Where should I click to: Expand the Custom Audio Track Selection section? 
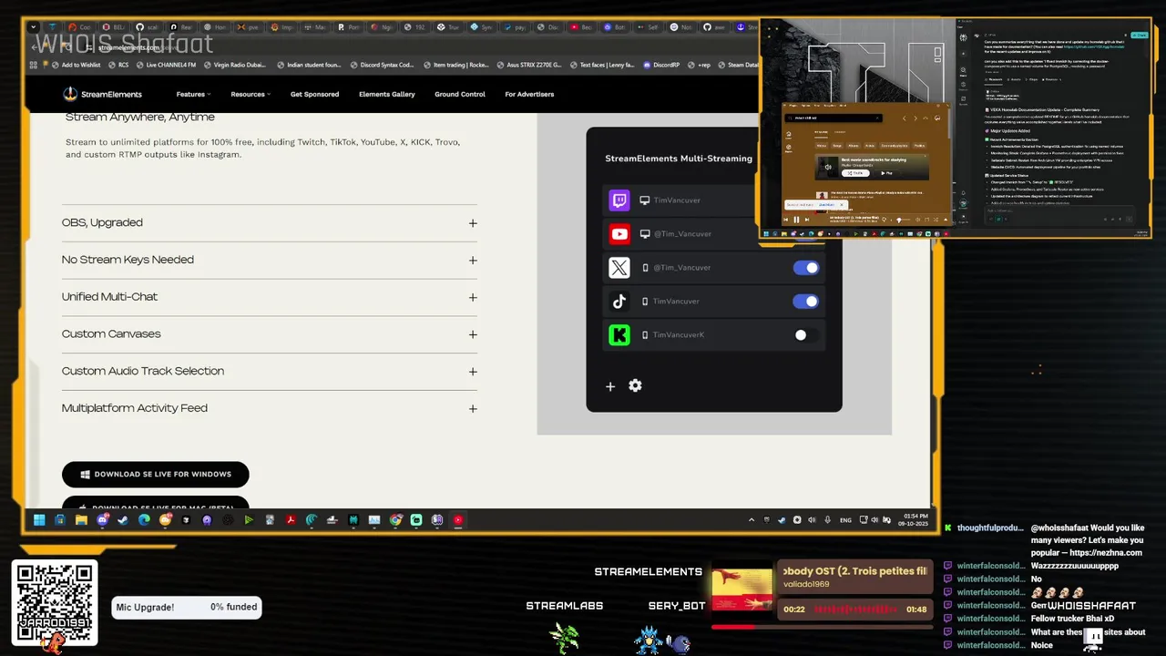[269, 372]
